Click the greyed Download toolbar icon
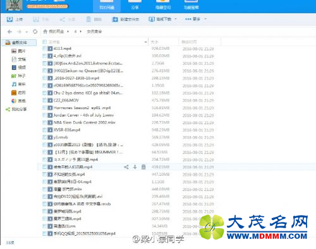The height and width of the screenshot is (249, 316). pyautogui.click(x=36, y=20)
